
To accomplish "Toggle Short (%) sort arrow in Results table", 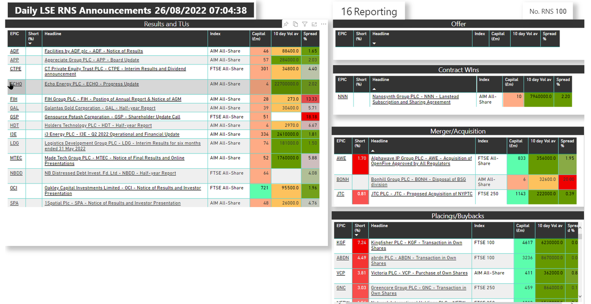I will point(30,43).
